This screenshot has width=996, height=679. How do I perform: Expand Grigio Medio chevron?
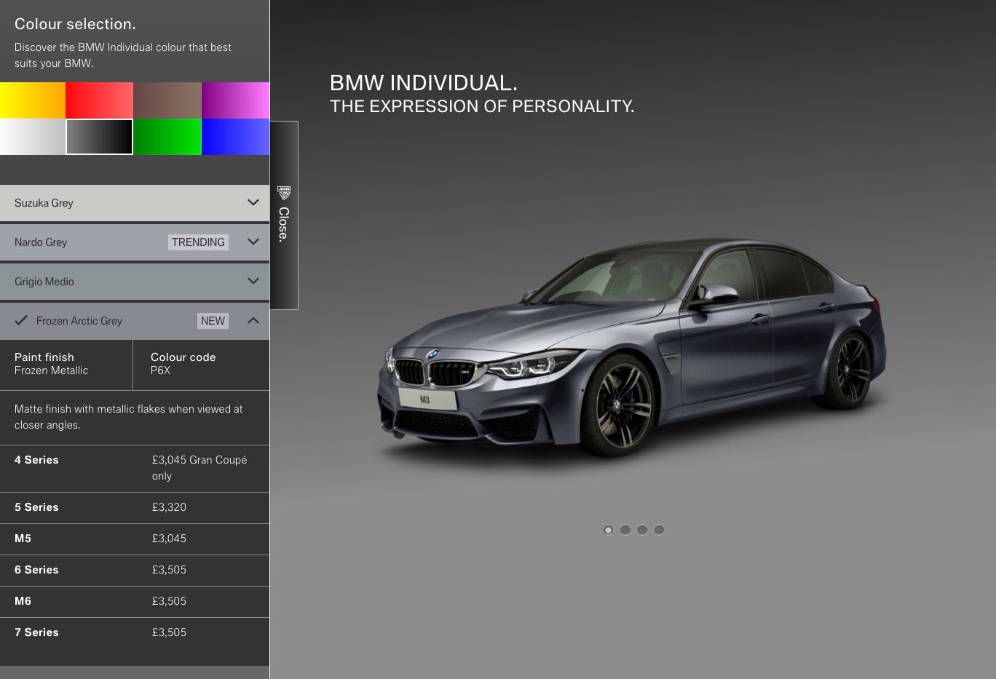pyautogui.click(x=253, y=281)
